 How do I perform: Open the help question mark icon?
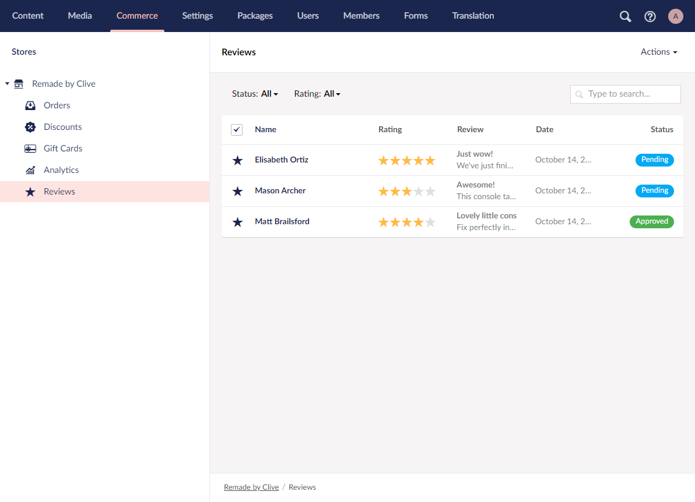coord(650,16)
